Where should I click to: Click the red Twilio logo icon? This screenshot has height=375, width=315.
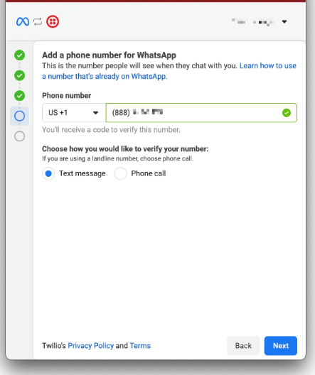tap(53, 22)
